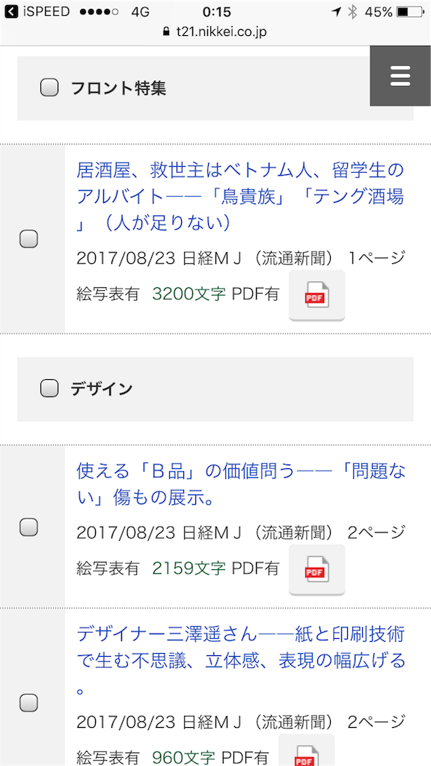Screen dimensions: 431x766
Task: Open the PDF for the 居酒屋 Vietnam article
Action: click(x=317, y=295)
